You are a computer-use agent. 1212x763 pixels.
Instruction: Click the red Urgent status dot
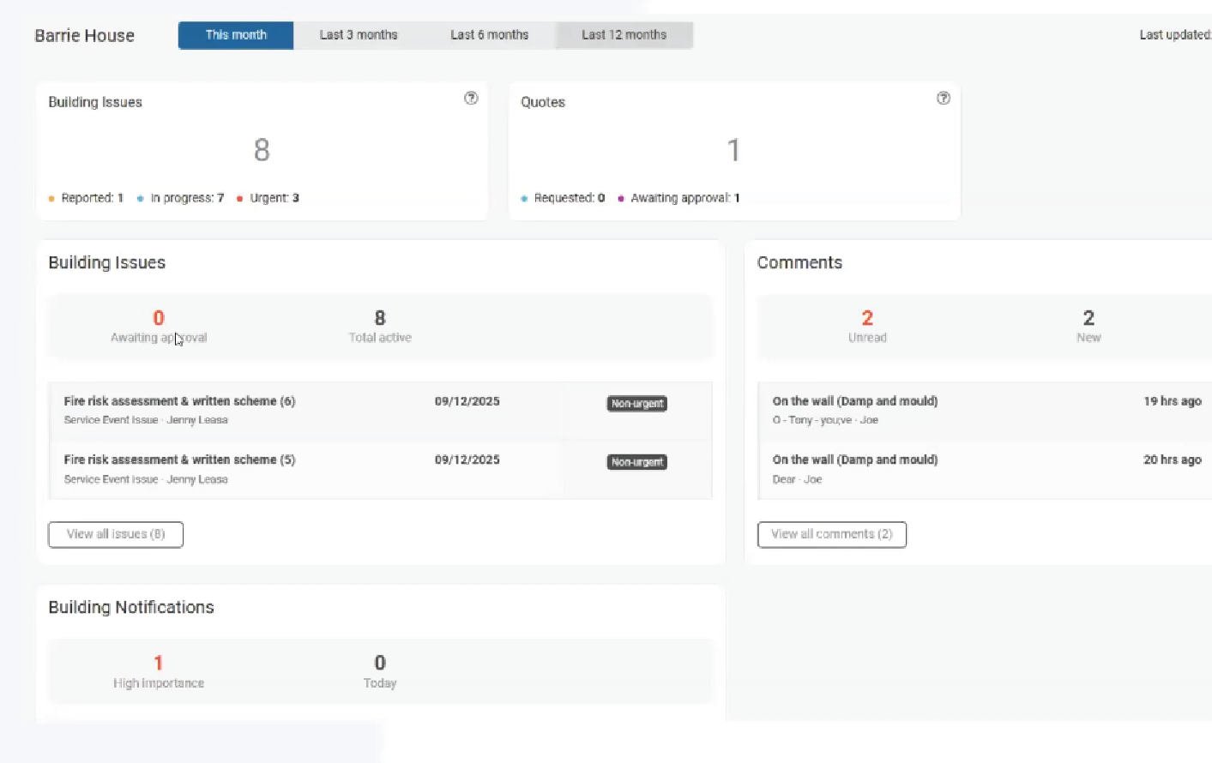[240, 197]
